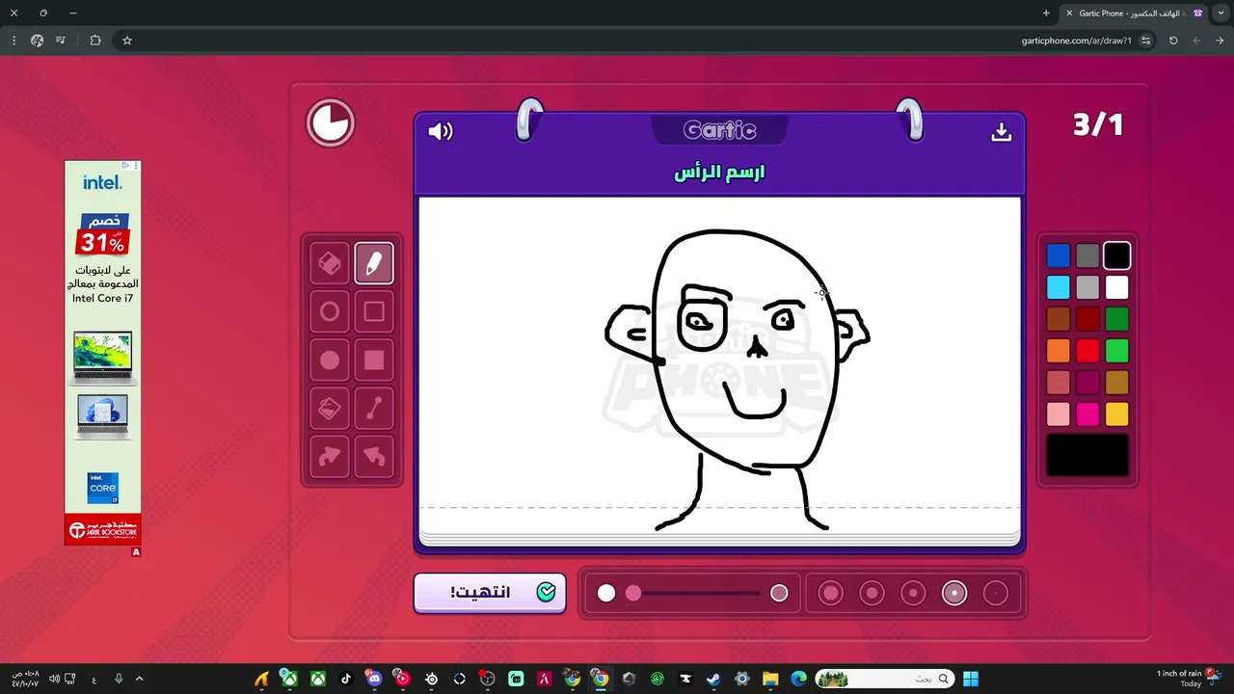Open TikTok from the taskbar
1234x694 pixels.
click(346, 679)
